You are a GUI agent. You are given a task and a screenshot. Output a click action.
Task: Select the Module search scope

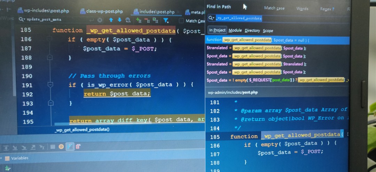pos(235,30)
